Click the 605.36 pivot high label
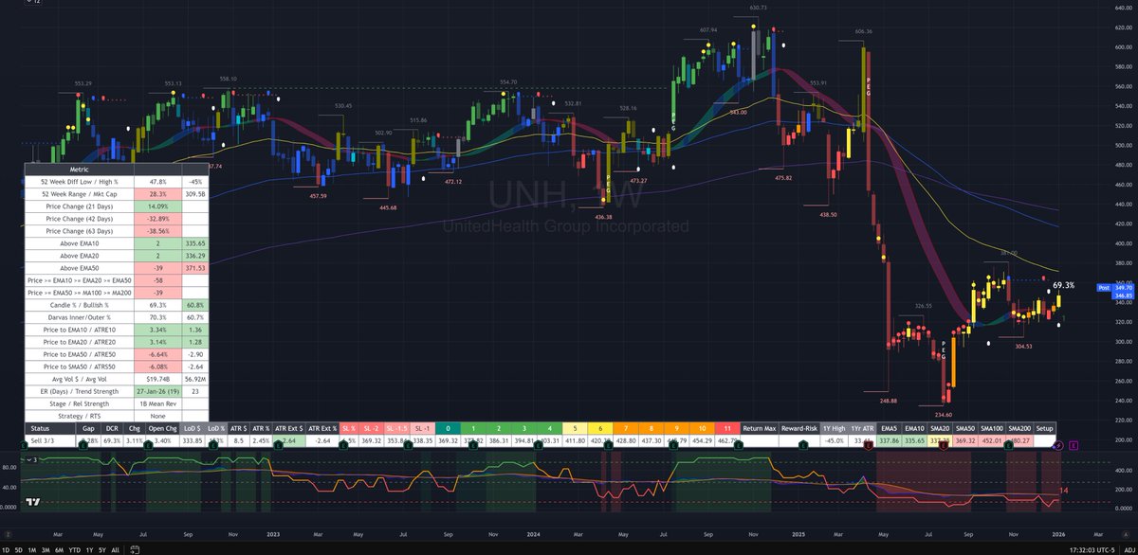 [x=863, y=31]
